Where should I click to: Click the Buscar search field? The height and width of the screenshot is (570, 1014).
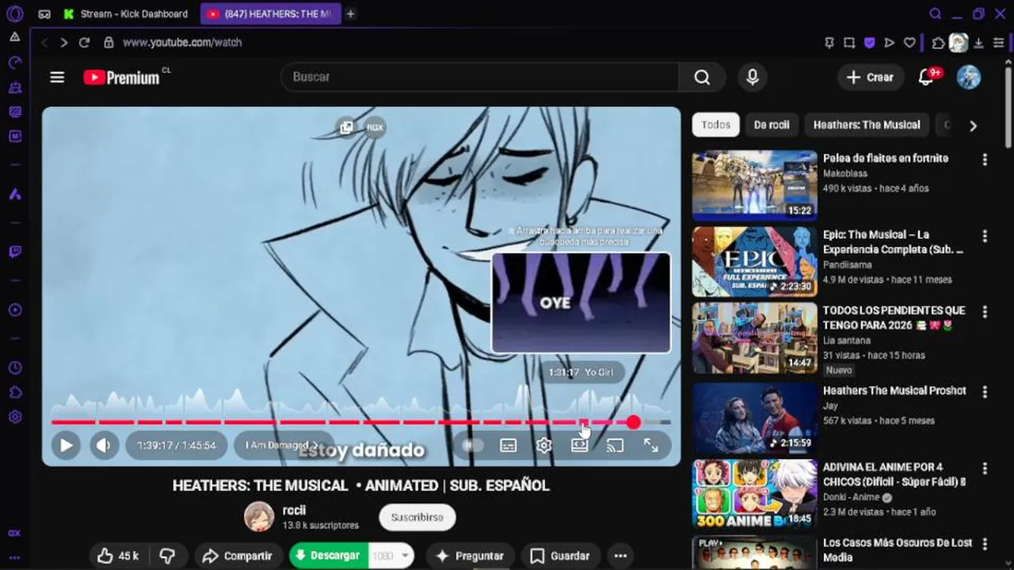pos(479,77)
